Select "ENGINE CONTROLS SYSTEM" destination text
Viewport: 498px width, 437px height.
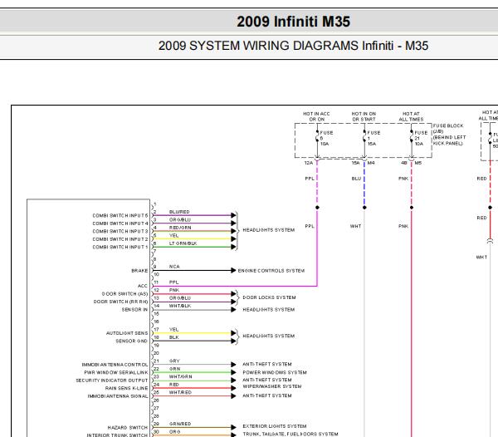coord(271,271)
